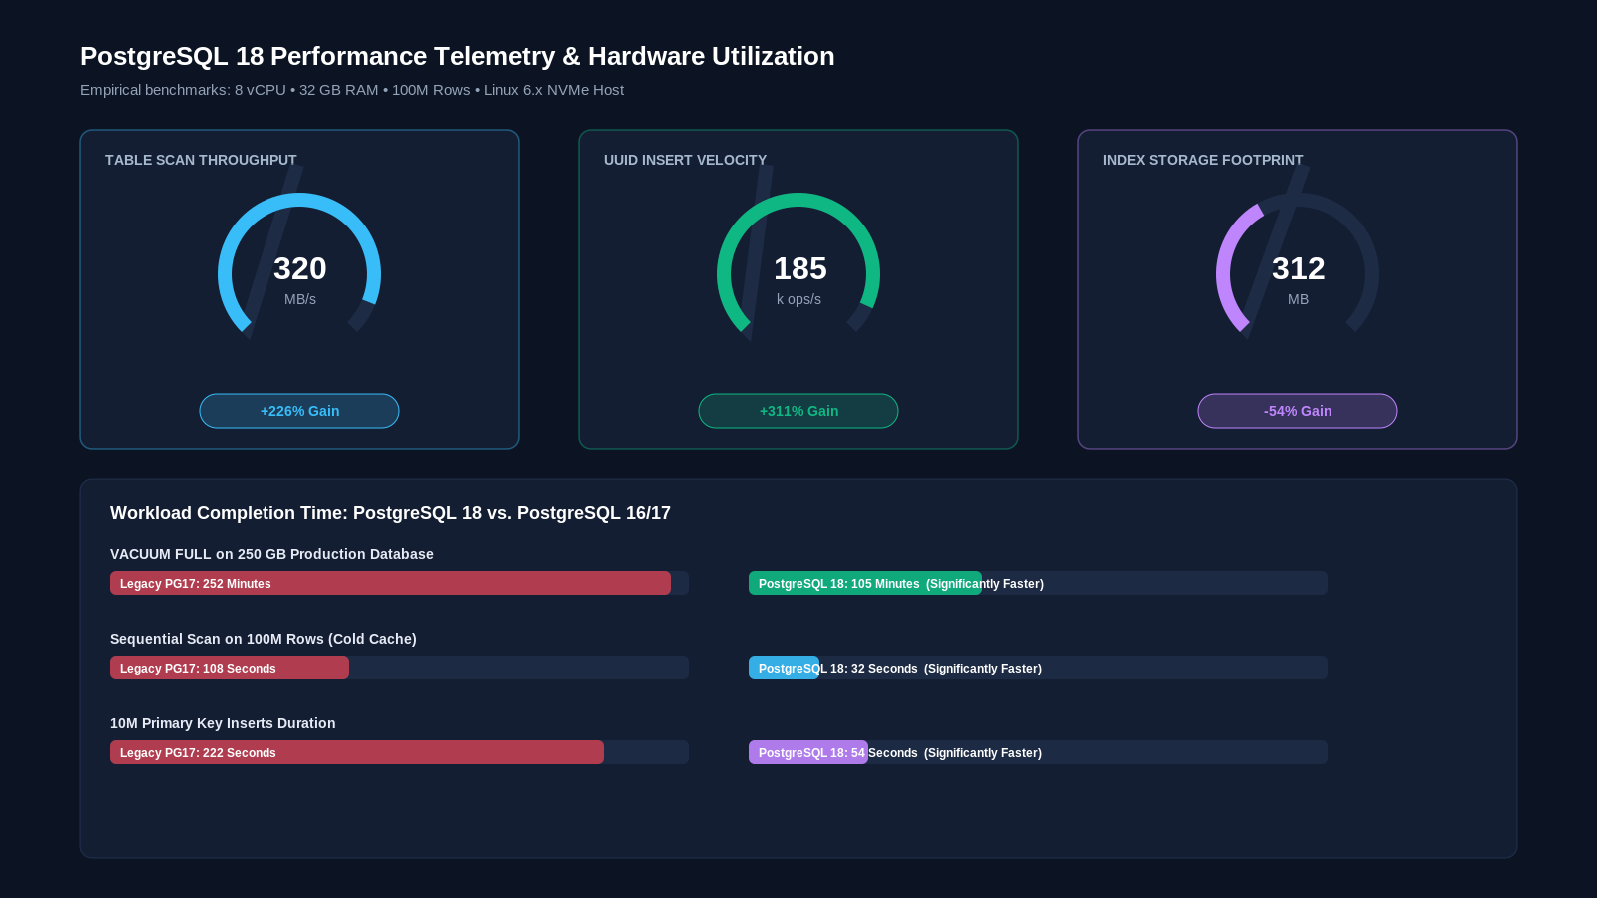Click the Workload Completion Time section title
This screenshot has width=1597, height=898.
point(390,513)
